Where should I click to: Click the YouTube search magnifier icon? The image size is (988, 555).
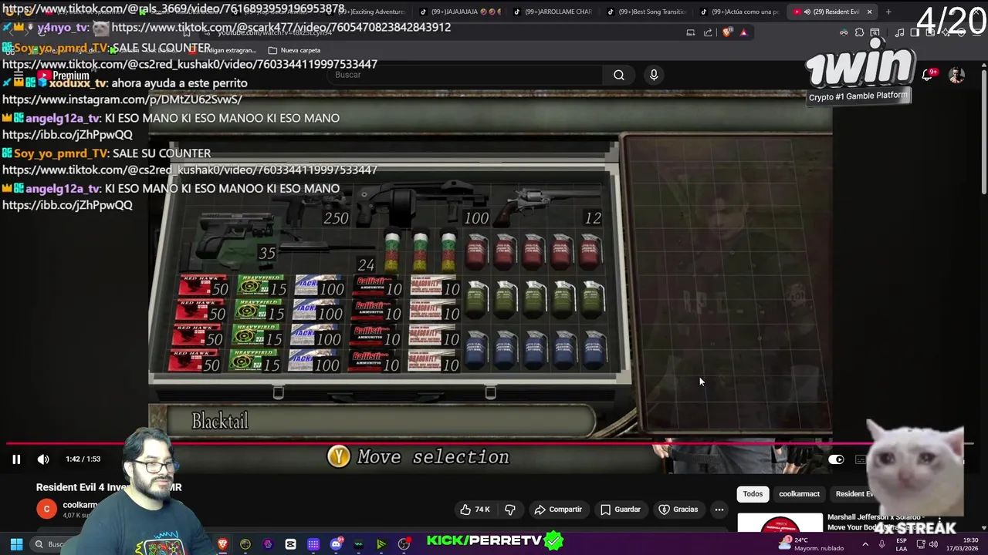pos(619,75)
